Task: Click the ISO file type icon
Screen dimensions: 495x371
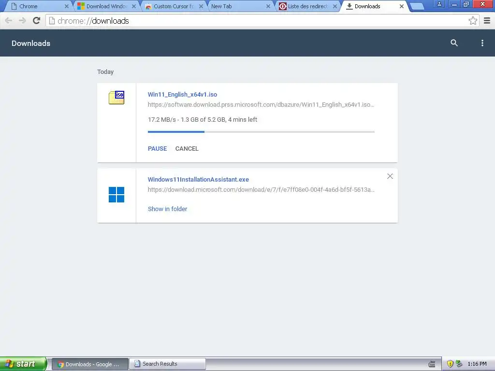Action: 116,98
